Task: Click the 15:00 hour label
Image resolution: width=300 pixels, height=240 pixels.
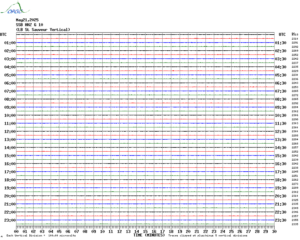Action: (10, 155)
